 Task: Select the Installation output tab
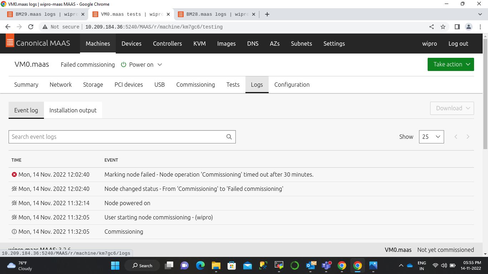(x=73, y=110)
